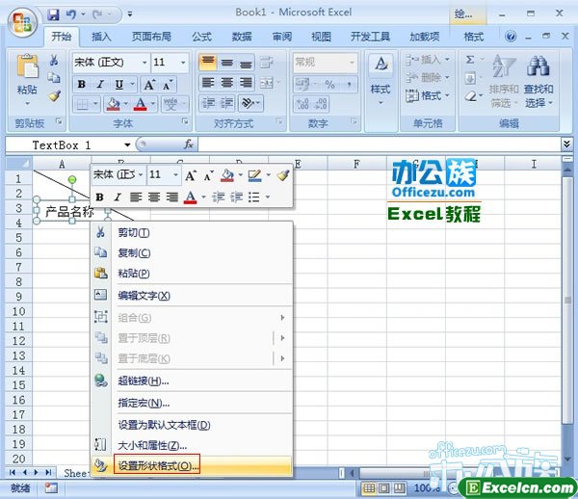Toggle Italic in the ribbon font group
The height and width of the screenshot is (499, 578).
point(100,85)
